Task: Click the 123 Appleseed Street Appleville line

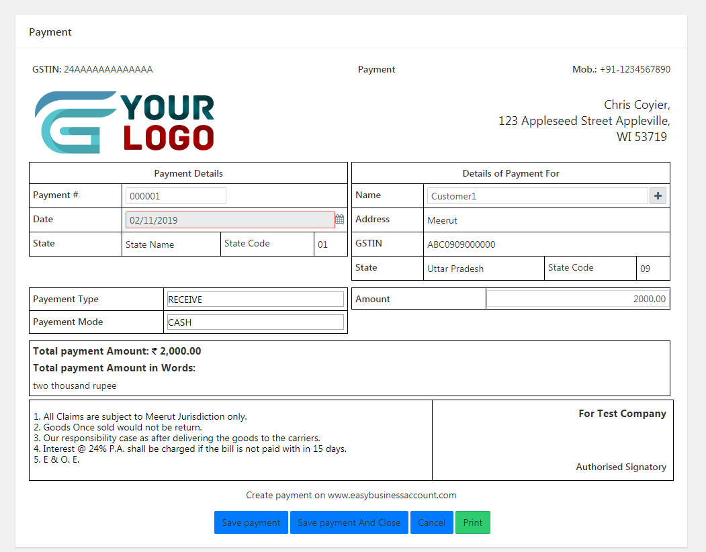Action: click(x=584, y=121)
